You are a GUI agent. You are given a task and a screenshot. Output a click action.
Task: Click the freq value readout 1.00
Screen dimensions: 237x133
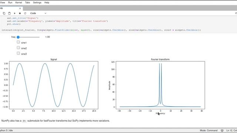[47, 37]
